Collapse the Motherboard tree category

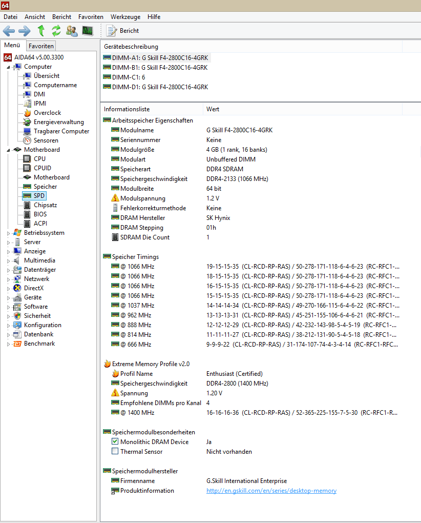click(x=8, y=150)
